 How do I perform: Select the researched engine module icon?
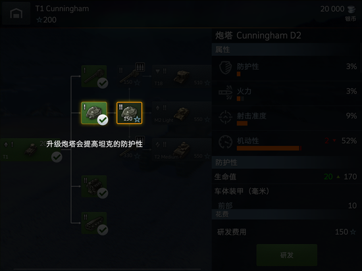pos(94,186)
